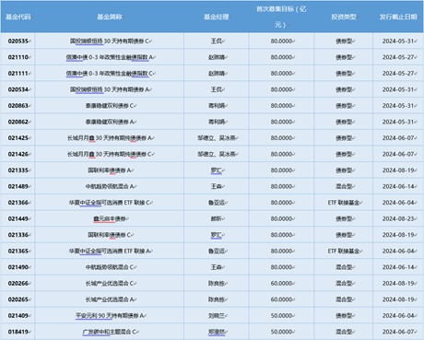
Task: Click the 投资类型 column header
Action: 344,17
